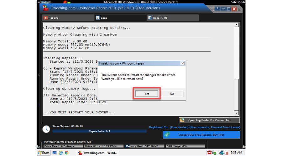Image resolution: width=282 pixels, height=156 pixels.
Task: Click the Starting Repairs log line
Action: [63, 58]
